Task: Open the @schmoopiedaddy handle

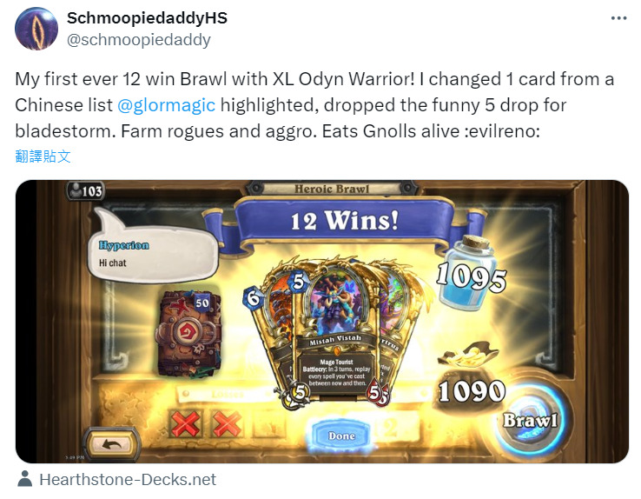Action: (x=139, y=40)
